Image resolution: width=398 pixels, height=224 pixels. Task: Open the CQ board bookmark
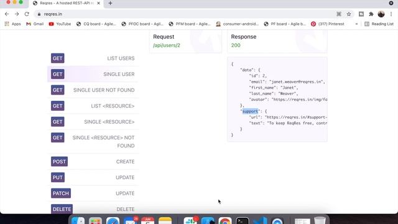[x=96, y=24]
